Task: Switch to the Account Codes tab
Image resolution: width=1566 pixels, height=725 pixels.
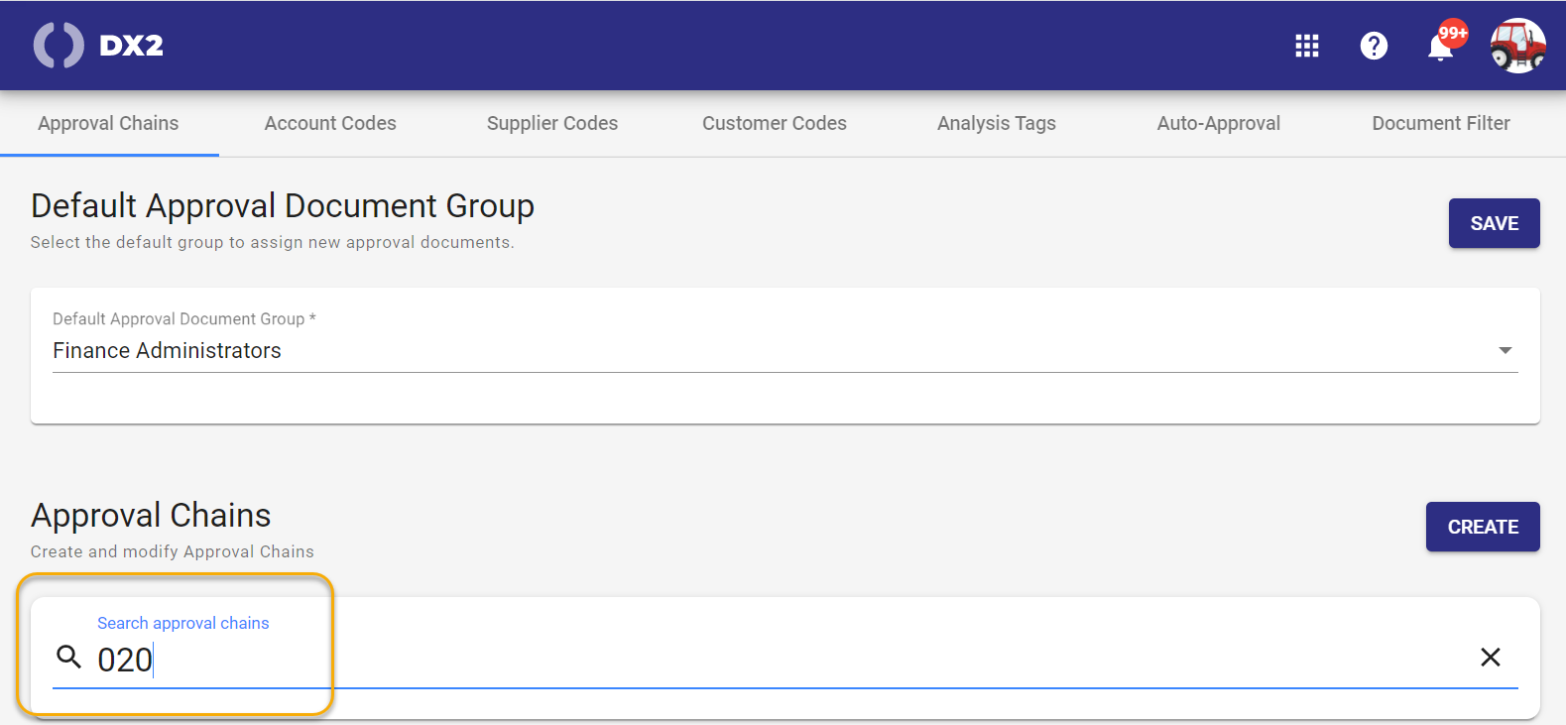Action: pos(330,124)
